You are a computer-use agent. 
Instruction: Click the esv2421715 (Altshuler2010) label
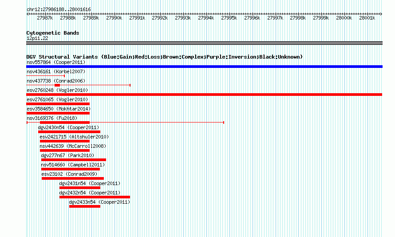click(74, 137)
